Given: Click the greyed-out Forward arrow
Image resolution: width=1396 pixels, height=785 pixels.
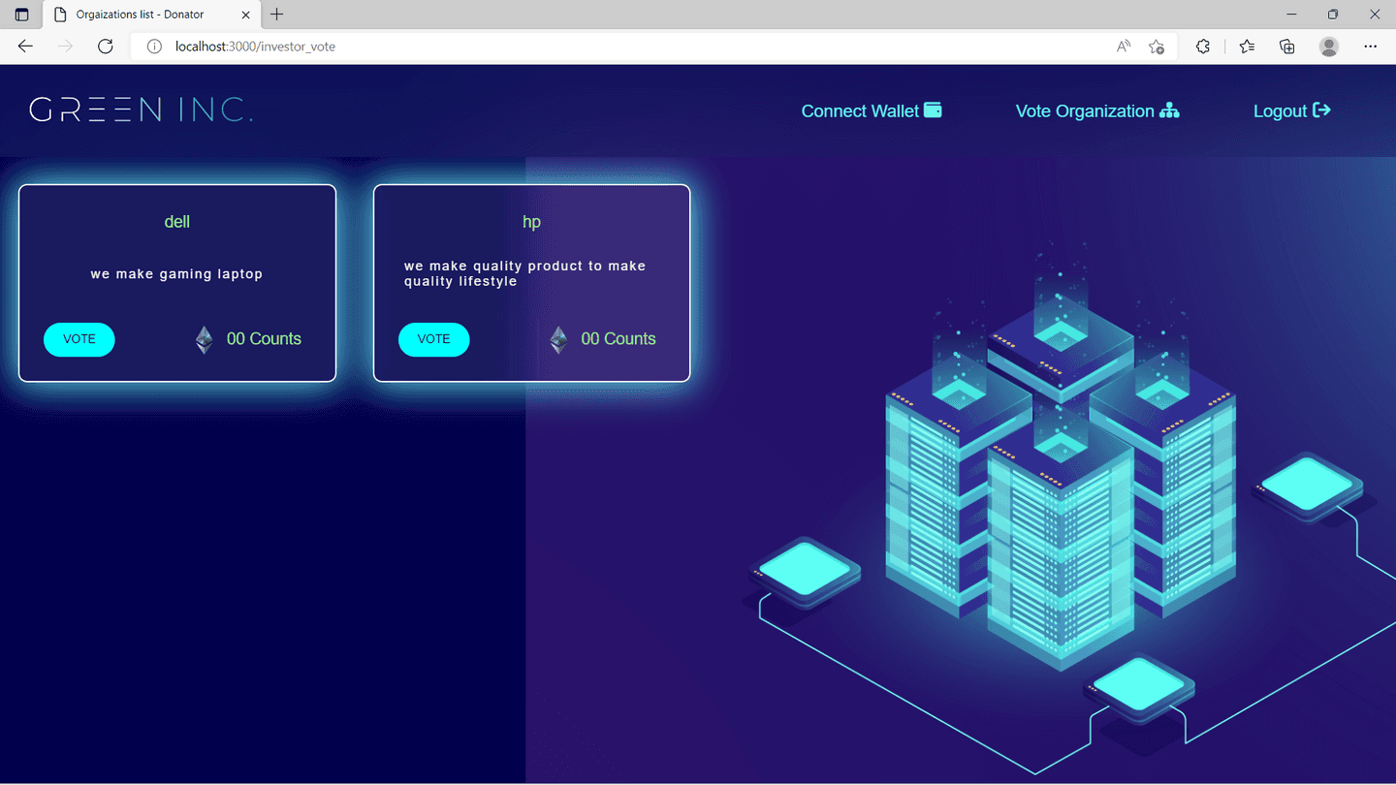Looking at the screenshot, I should click(x=65, y=46).
